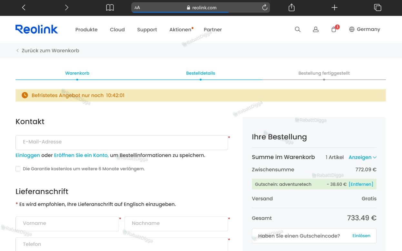This screenshot has width=402, height=251.
Task: Open the Support menu
Action: (x=147, y=30)
